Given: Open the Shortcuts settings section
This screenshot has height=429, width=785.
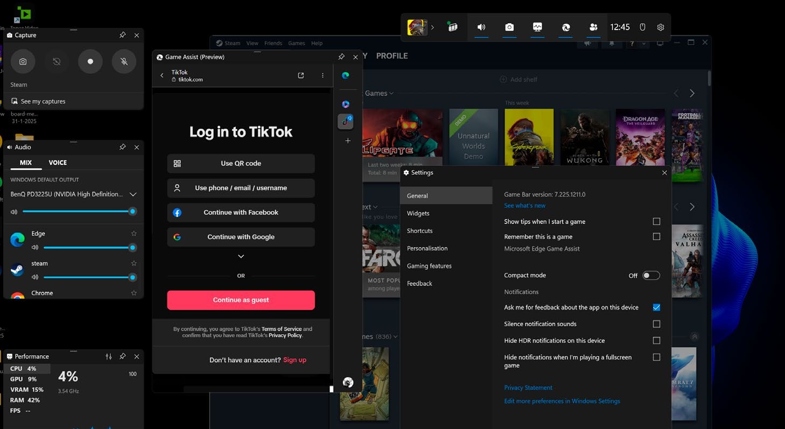Looking at the screenshot, I should pyautogui.click(x=446, y=231).
